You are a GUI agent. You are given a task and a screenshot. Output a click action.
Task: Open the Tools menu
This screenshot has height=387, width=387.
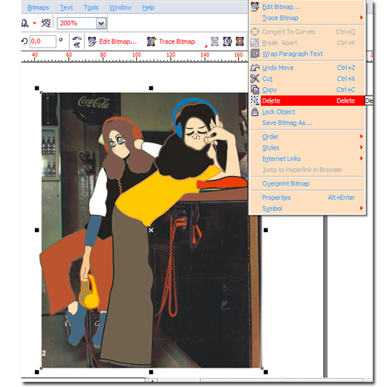91,8
